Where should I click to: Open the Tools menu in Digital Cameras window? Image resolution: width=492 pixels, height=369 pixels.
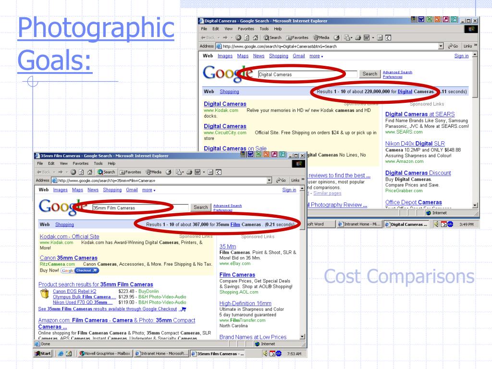pos(264,28)
